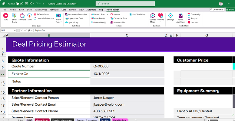The image size is (235, 121).
Task: Open the Lookup tool
Action: 115,14
